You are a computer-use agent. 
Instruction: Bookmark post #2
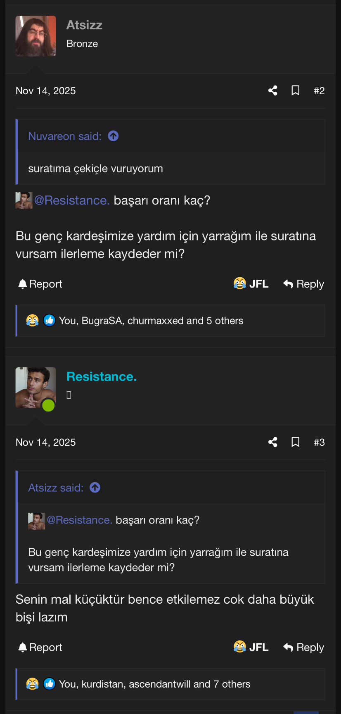coord(296,90)
